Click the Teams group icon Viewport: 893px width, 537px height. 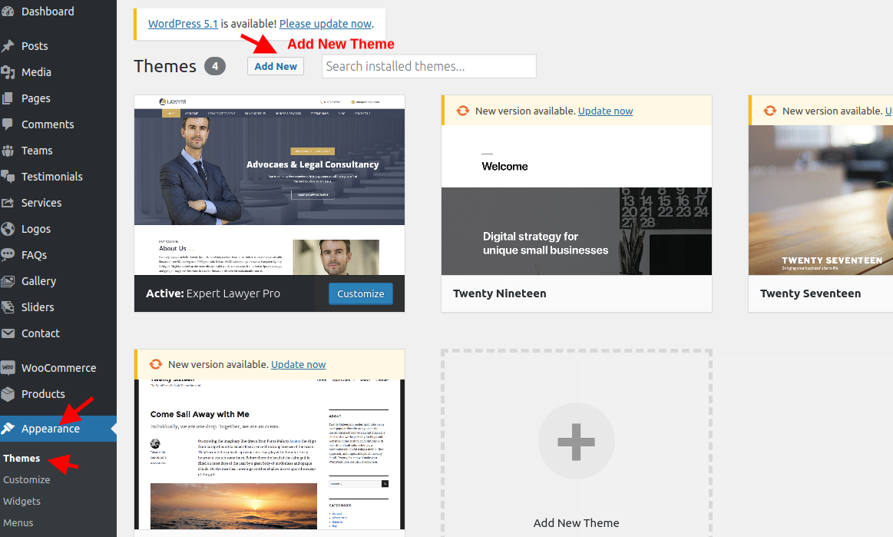click(8, 151)
